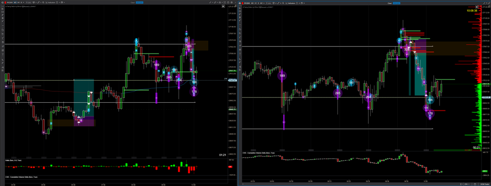Switch right chart to M1 timeframe
The image size is (491, 186).
point(261,3)
